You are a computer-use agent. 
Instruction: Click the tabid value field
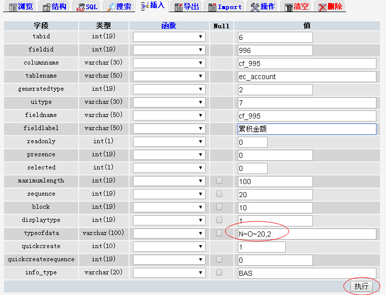coord(275,37)
